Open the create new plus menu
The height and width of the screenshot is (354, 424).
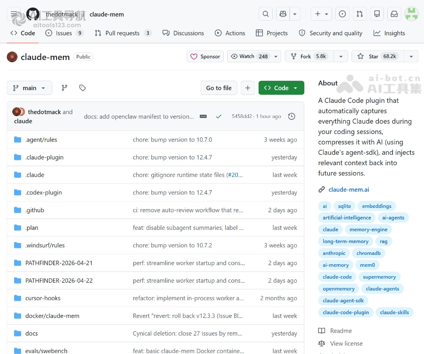(321, 14)
